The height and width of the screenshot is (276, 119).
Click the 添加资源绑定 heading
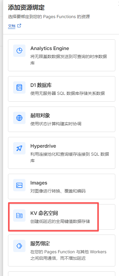pos(26,8)
